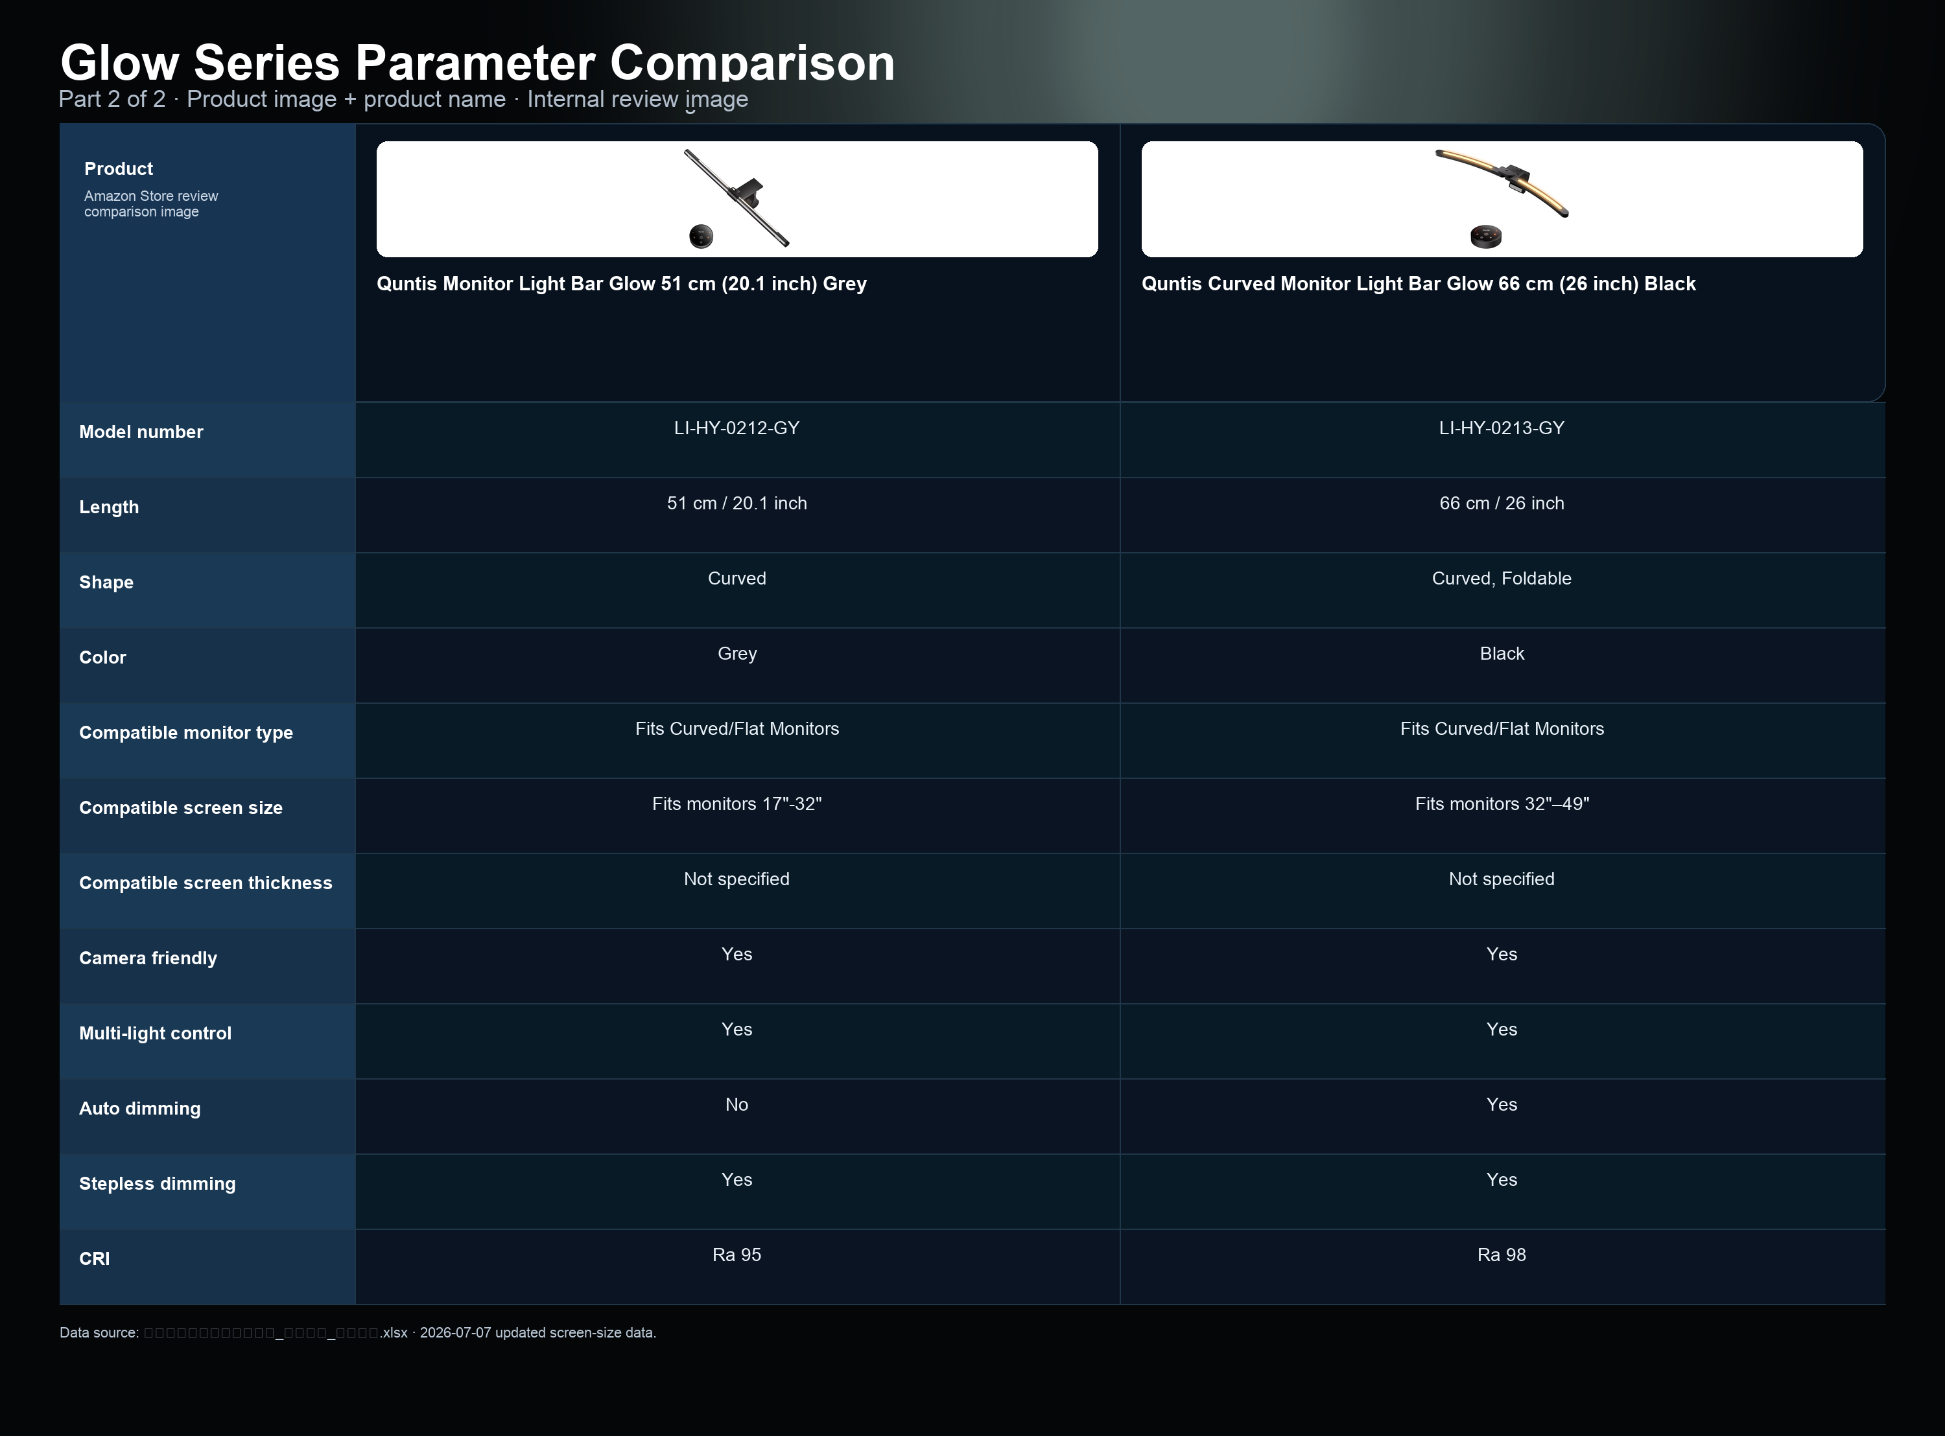
Task: Select model value "LI-HY-0212-GY"
Action: click(x=737, y=428)
